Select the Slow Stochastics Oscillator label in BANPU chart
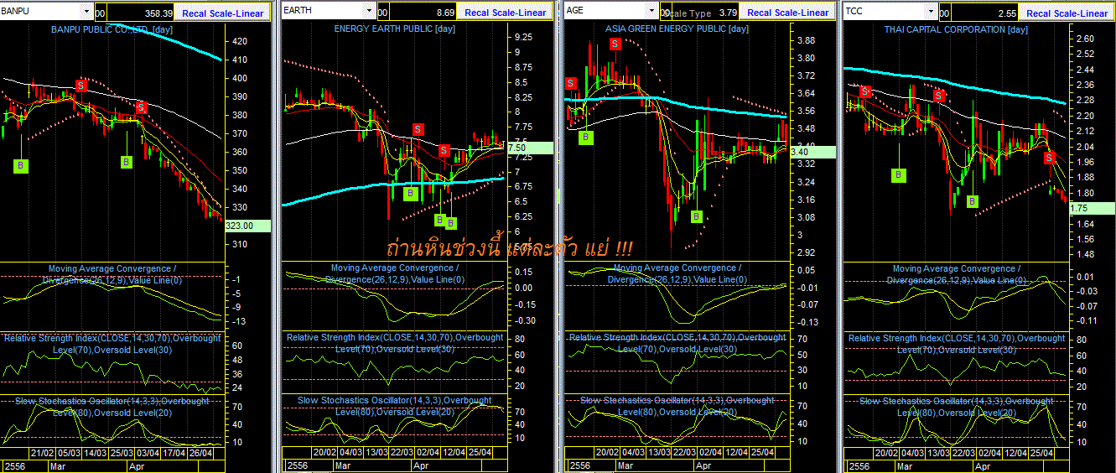This screenshot has width=1116, height=473. point(112,407)
